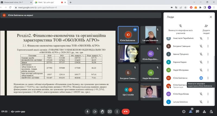Click the share page icon

[x=181, y=8]
